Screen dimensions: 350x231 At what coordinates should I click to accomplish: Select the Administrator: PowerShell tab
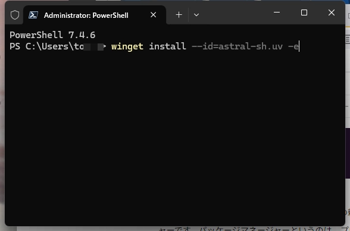coord(95,15)
